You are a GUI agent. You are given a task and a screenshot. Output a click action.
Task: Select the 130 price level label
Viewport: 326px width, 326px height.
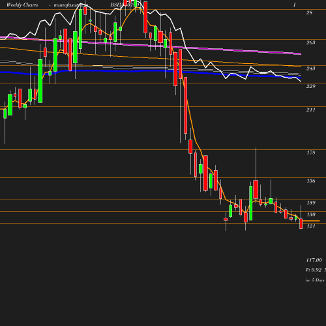point(310,215)
